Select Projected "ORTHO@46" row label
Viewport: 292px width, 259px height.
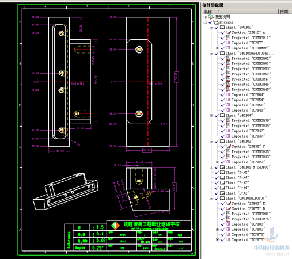click(251, 84)
